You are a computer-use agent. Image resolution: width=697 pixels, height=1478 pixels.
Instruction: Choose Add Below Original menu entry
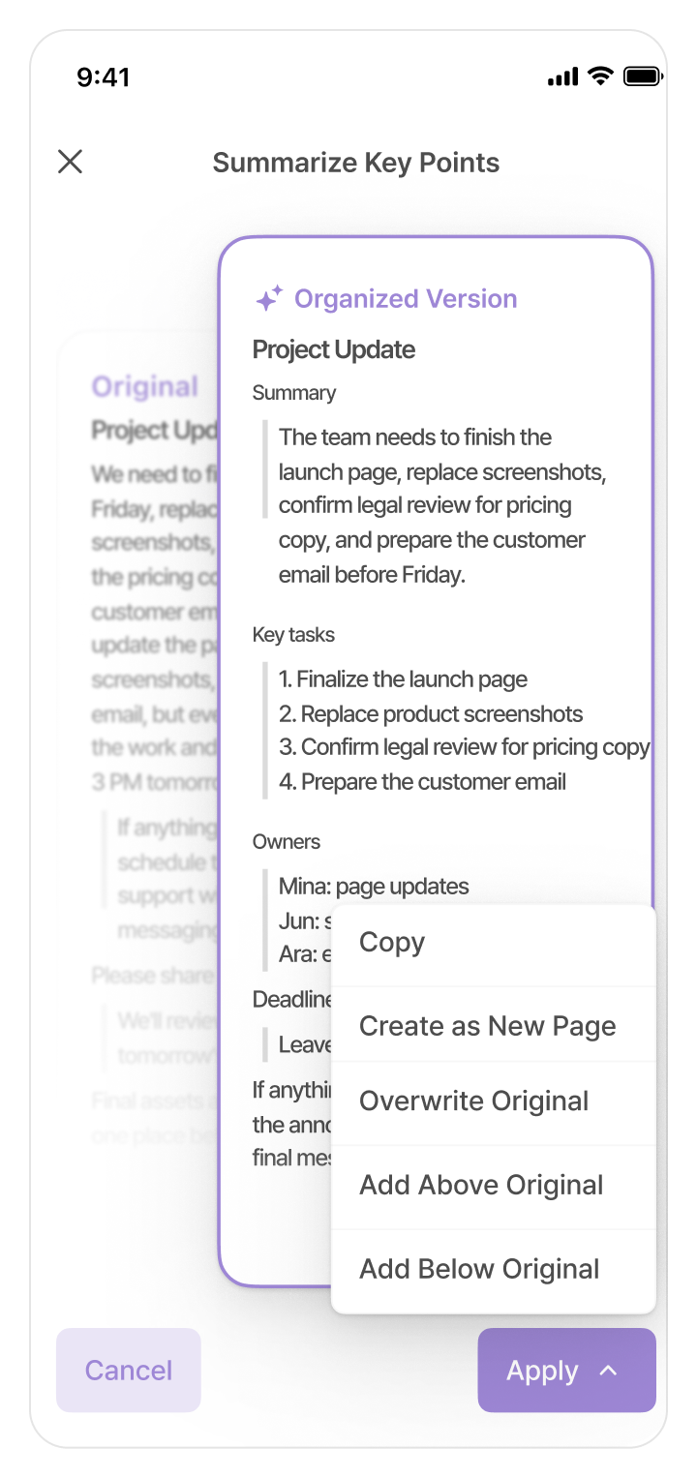479,1269
